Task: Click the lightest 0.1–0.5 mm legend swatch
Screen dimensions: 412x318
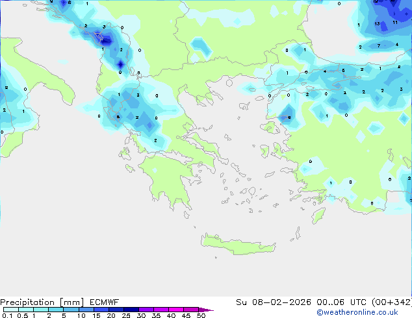Action: click(11, 310)
